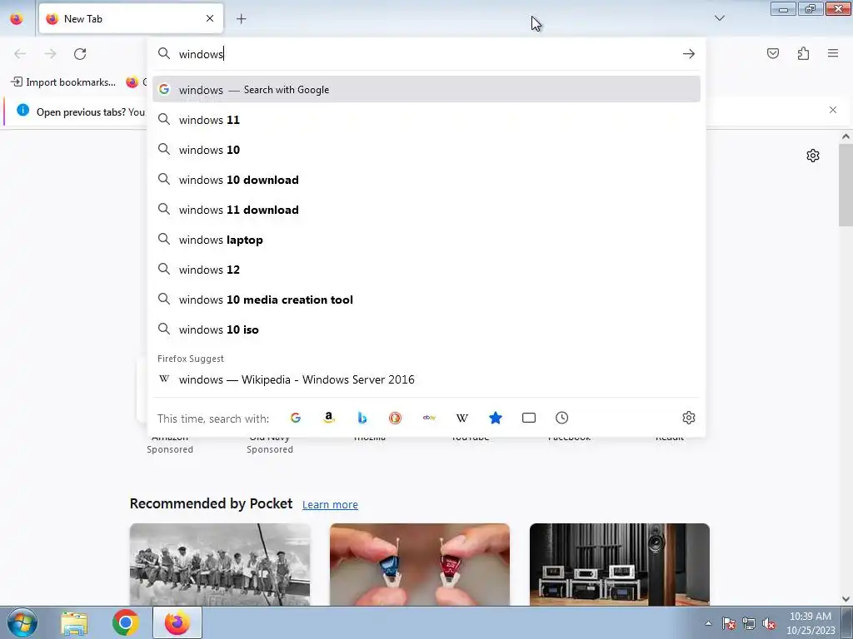The width and height of the screenshot is (853, 639).
Task: Open a new tab with plus button
Action: 241,19
